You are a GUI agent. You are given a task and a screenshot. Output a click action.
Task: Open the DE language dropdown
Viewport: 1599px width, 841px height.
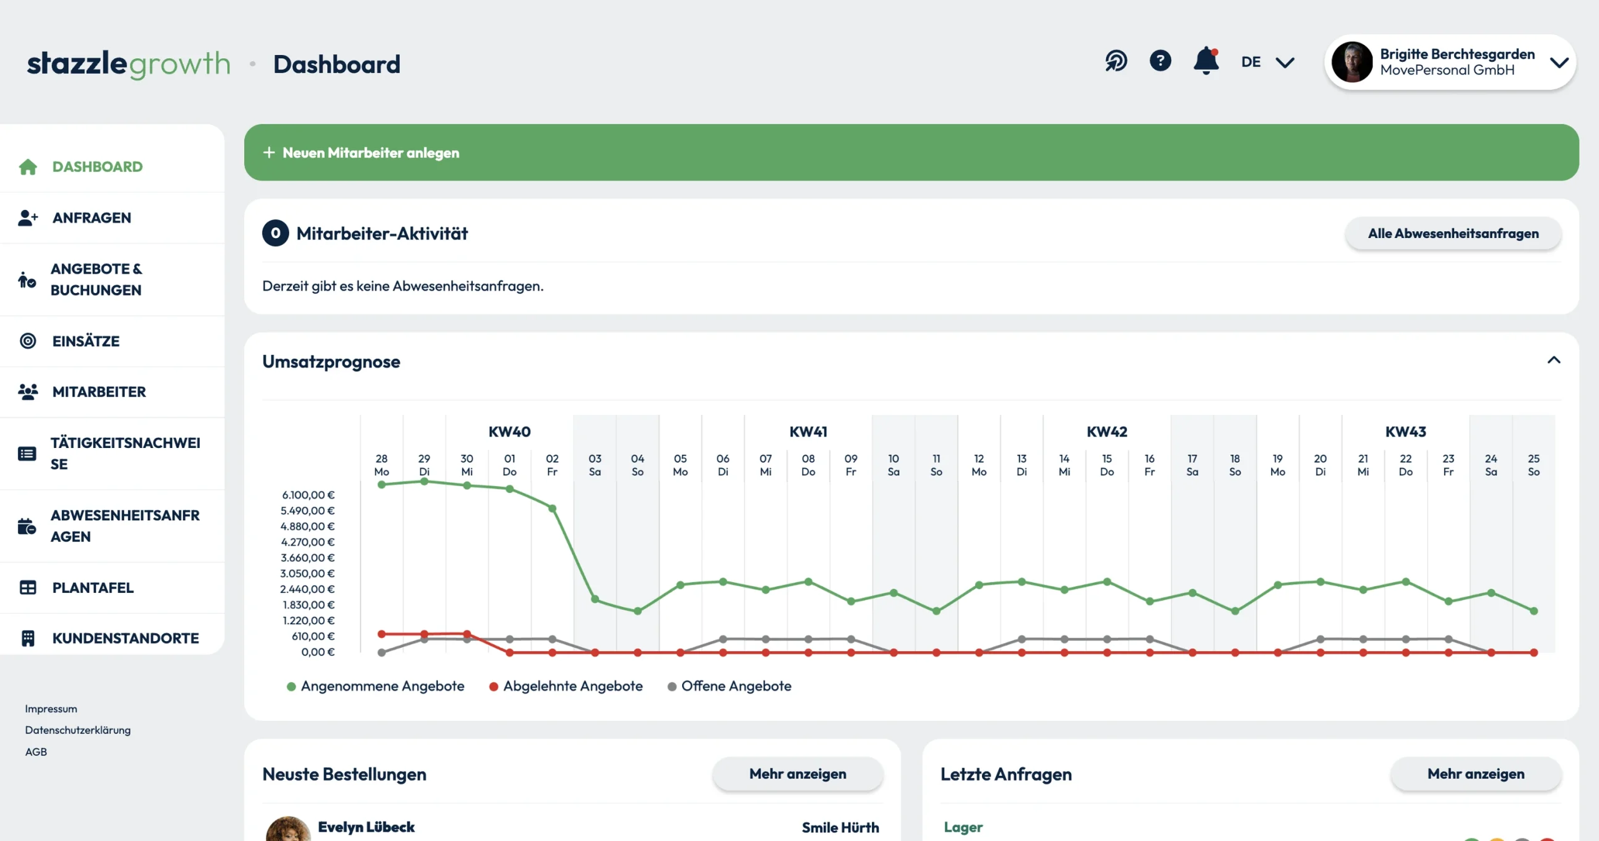1267,62
